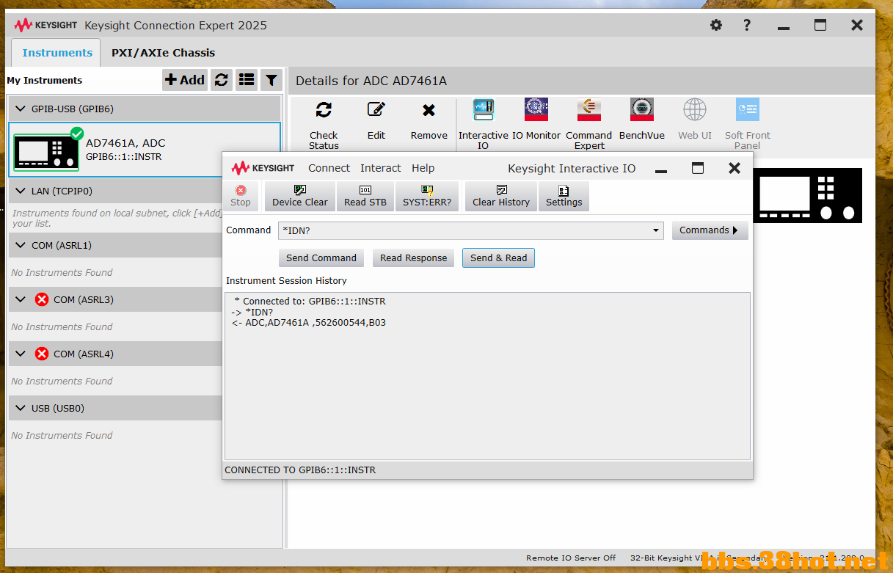Collapse the GPIB-USB (GPIB6) group
Screen dimensions: 893x573
(x=19, y=109)
